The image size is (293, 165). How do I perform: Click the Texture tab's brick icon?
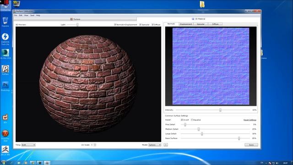(71, 19)
